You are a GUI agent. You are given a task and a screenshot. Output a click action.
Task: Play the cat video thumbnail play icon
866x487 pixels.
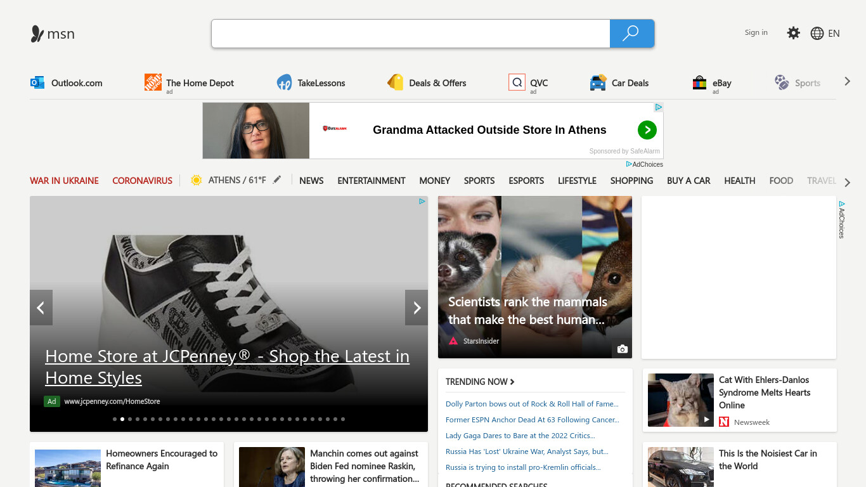706,419
